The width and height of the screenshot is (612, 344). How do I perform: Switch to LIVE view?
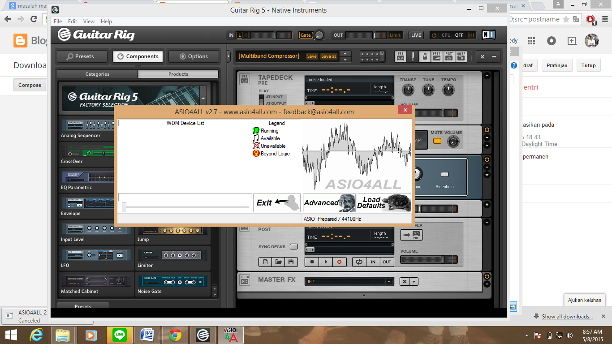pyautogui.click(x=416, y=35)
